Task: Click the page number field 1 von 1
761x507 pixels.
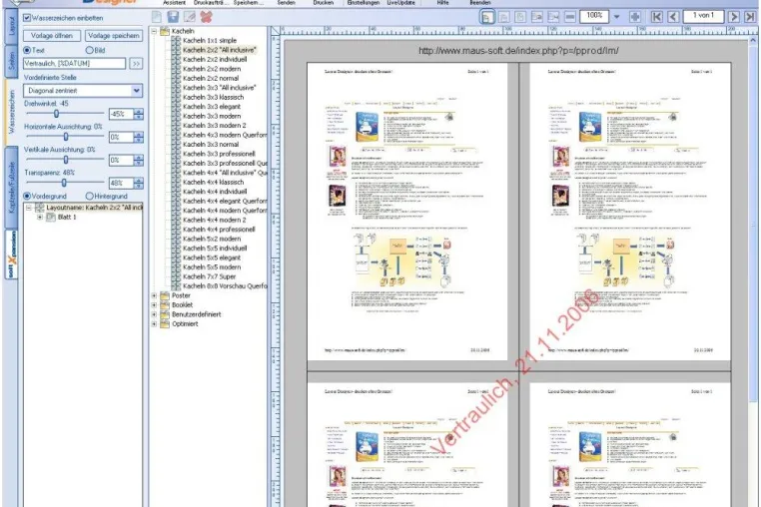Action: coord(703,16)
